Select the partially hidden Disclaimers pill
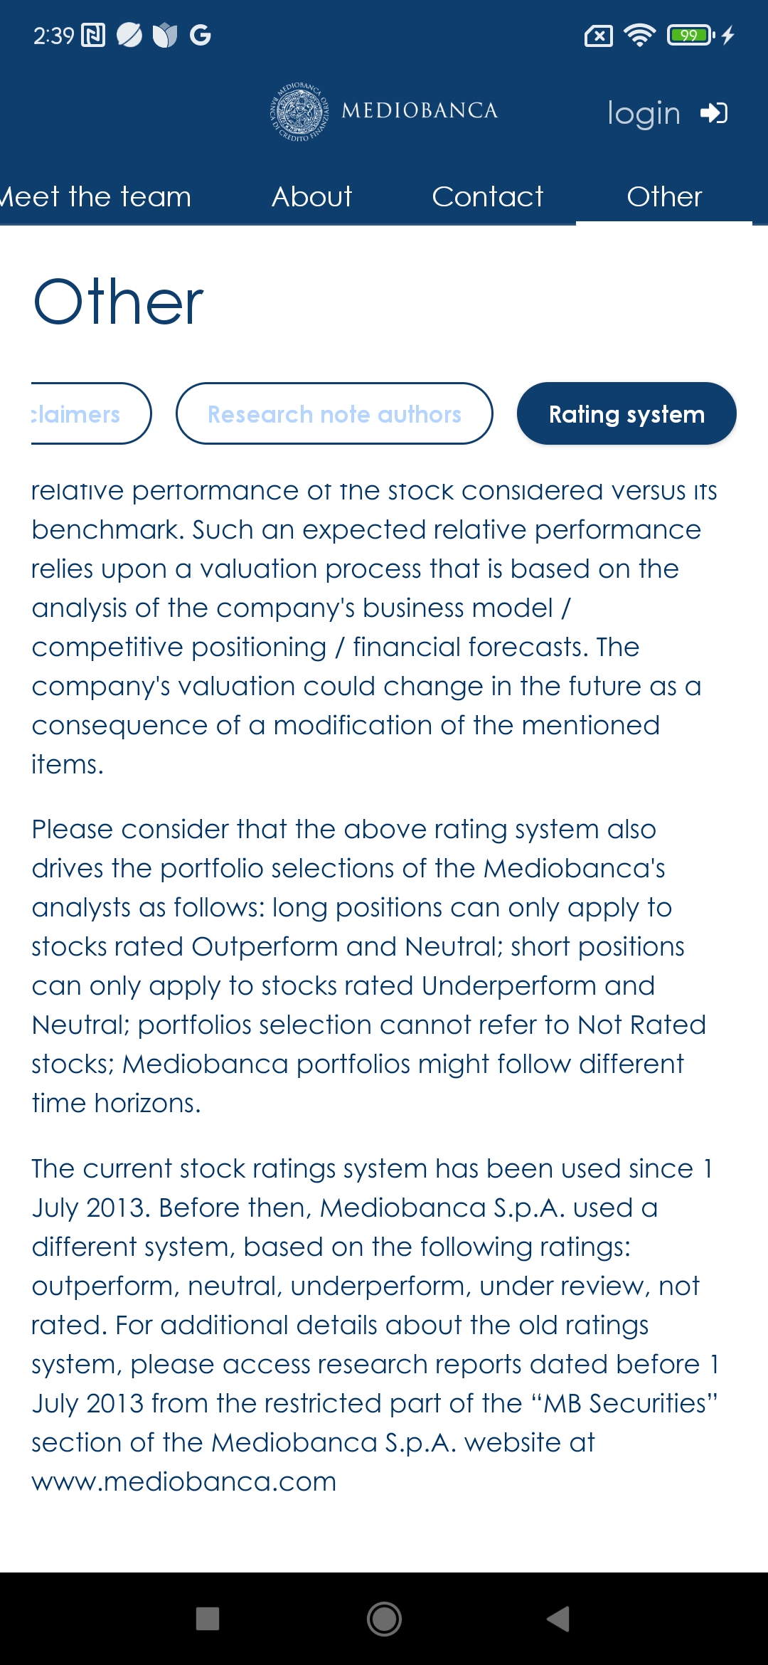The height and width of the screenshot is (1665, 768). point(91,413)
